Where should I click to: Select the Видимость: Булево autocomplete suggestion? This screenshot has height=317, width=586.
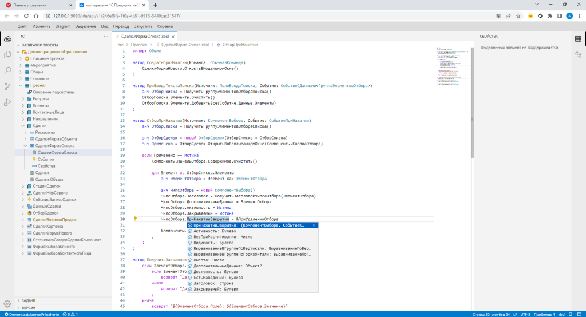[x=215, y=243]
